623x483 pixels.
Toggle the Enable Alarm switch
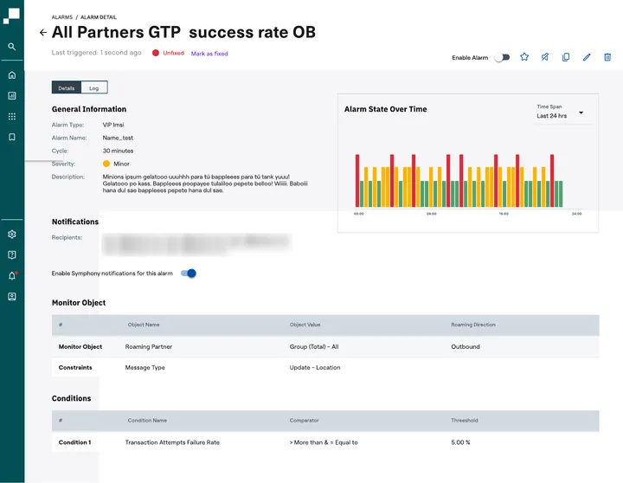502,58
